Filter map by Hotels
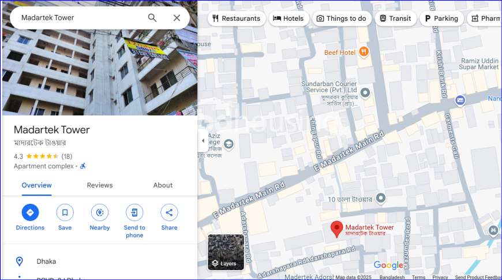Image resolution: width=502 pixels, height=280 pixels. point(289,18)
